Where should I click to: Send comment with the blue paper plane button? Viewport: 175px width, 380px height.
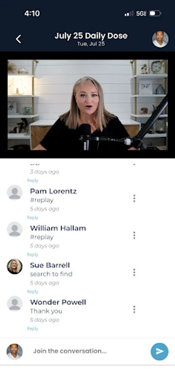coord(159,351)
